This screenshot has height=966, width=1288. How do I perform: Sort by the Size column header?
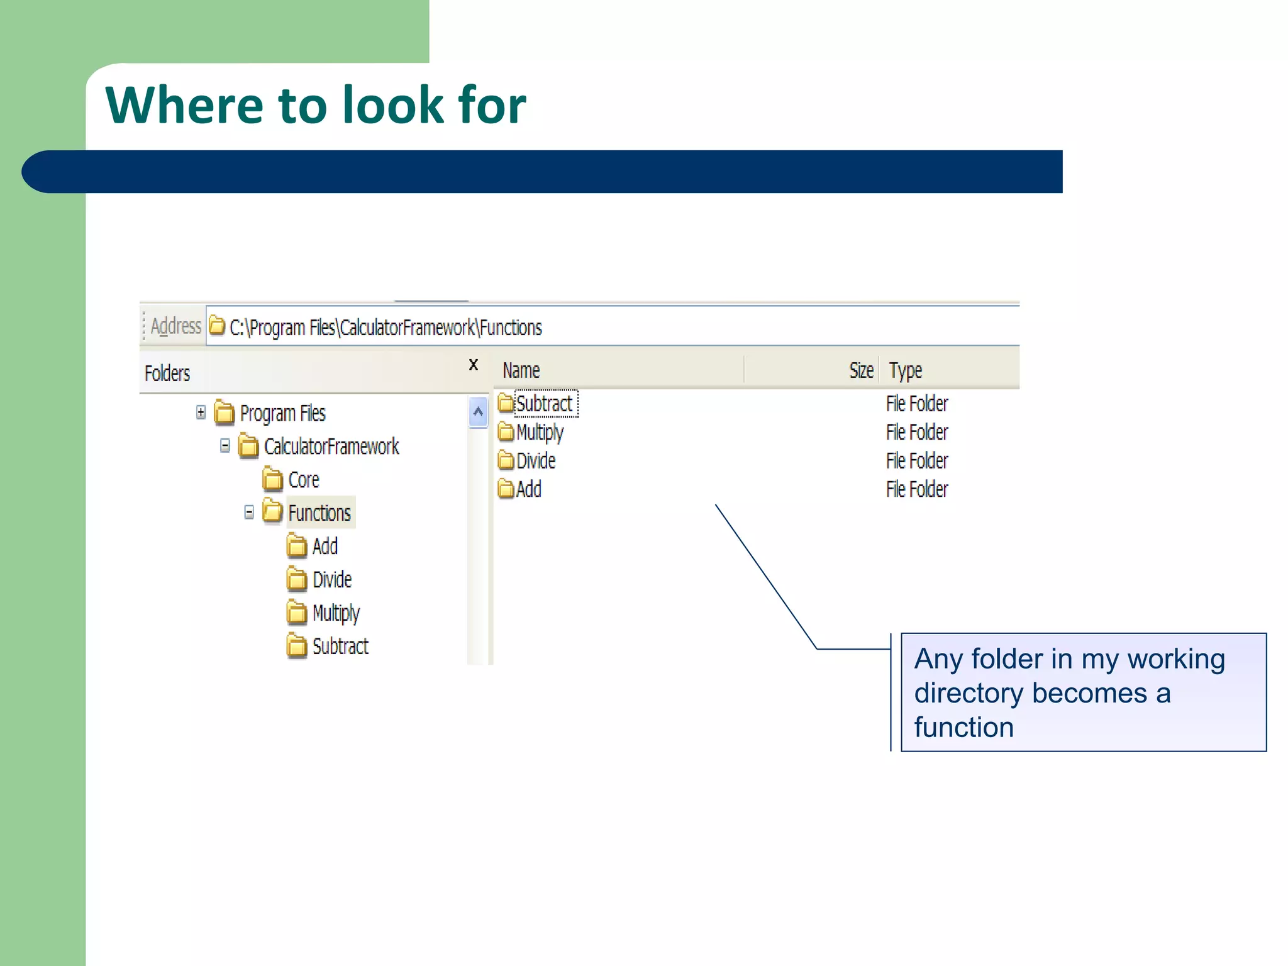[x=861, y=370]
